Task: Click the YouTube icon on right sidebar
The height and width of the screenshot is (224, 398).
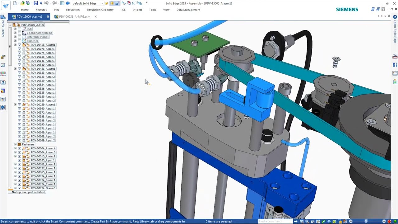Action: point(395,57)
